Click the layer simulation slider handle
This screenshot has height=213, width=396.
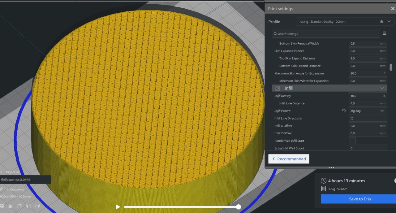[x=238, y=207]
